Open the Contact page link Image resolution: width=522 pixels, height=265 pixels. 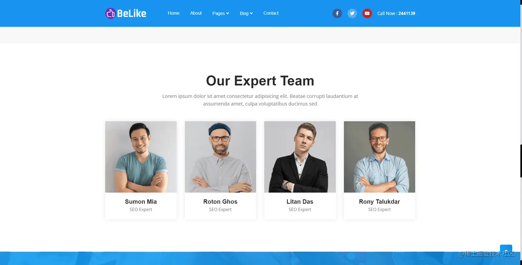click(x=271, y=13)
